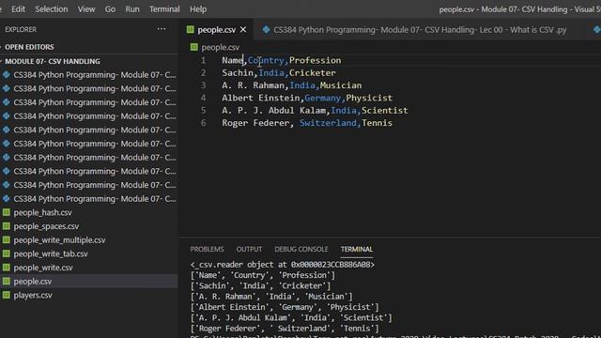Close the people.csv editor tab
The width and height of the screenshot is (601, 338).
click(x=243, y=29)
